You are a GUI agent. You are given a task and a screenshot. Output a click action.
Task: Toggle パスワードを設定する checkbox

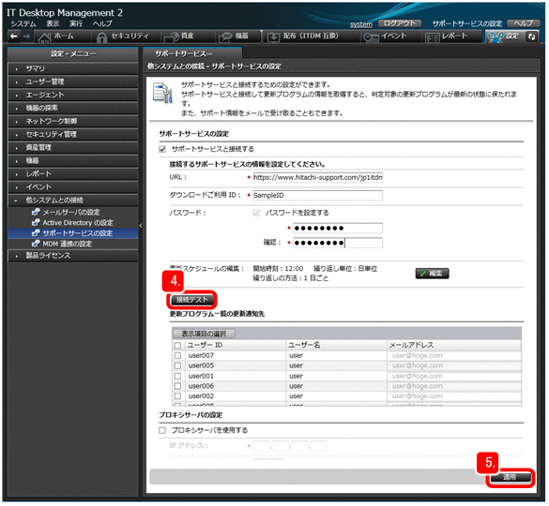[x=256, y=213]
